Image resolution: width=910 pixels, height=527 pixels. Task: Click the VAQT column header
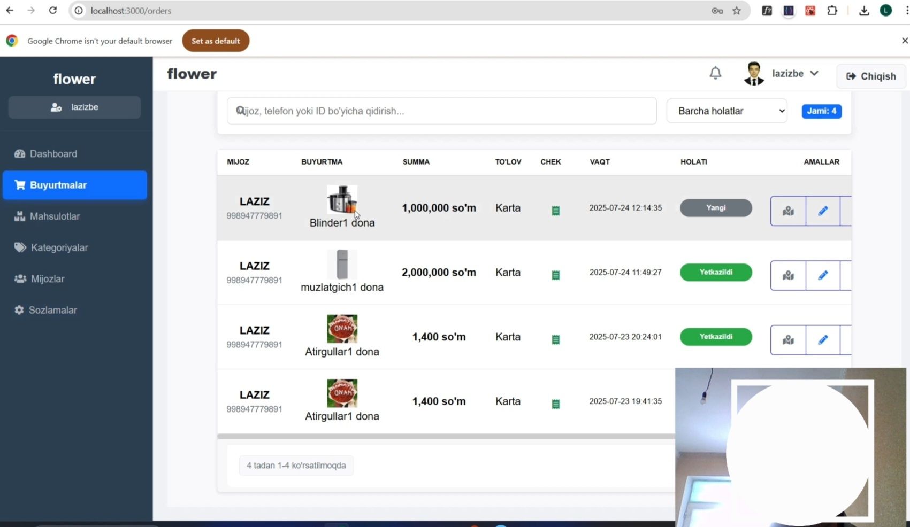click(x=600, y=162)
